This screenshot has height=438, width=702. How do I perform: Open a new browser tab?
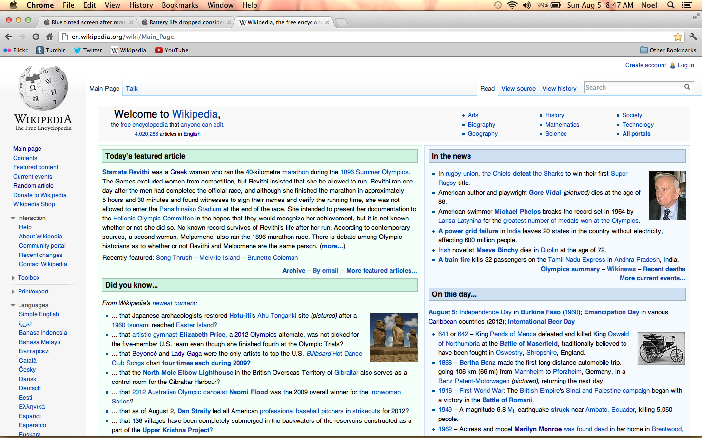(342, 22)
